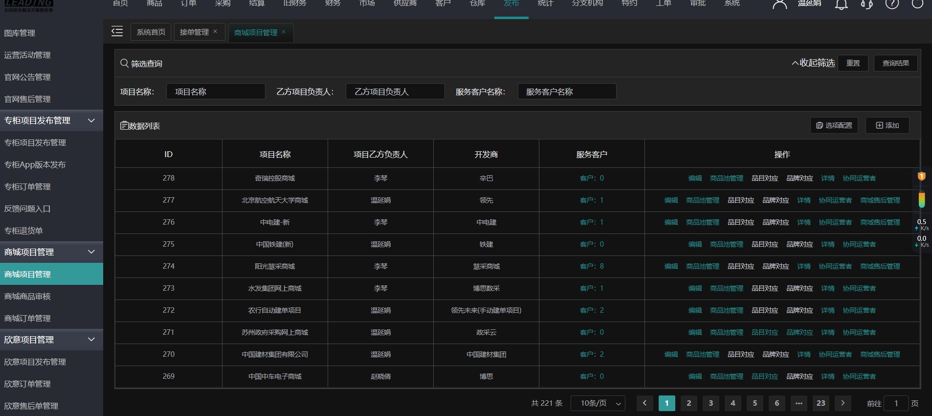This screenshot has width=932, height=416.
Task: Focus the 乙方项目负责人 filter input
Action: 395,92
